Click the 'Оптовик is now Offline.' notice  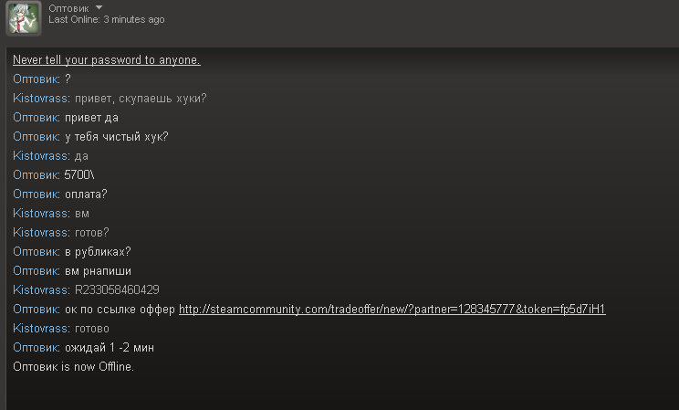point(73,367)
